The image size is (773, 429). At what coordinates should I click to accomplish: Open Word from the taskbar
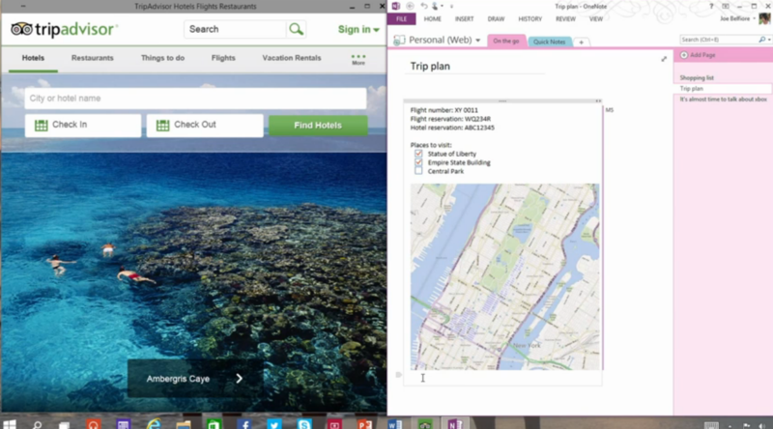pyautogui.click(x=394, y=424)
